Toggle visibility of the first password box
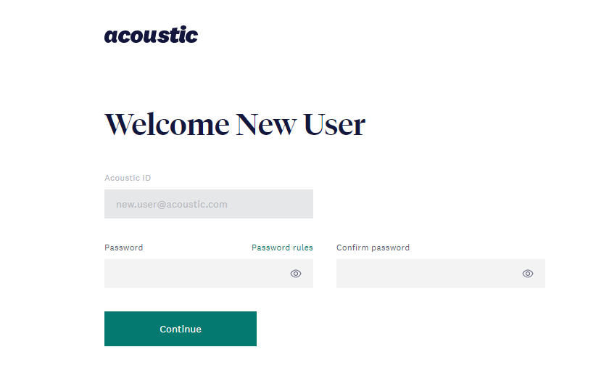Screen dimensions: 596x368 (x=296, y=274)
